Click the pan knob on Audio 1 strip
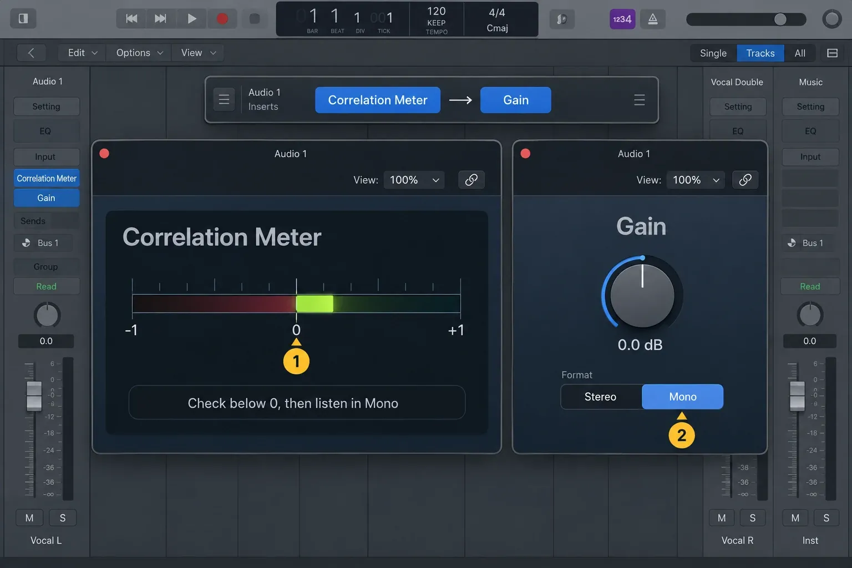Image resolution: width=852 pixels, height=568 pixels. point(47,315)
